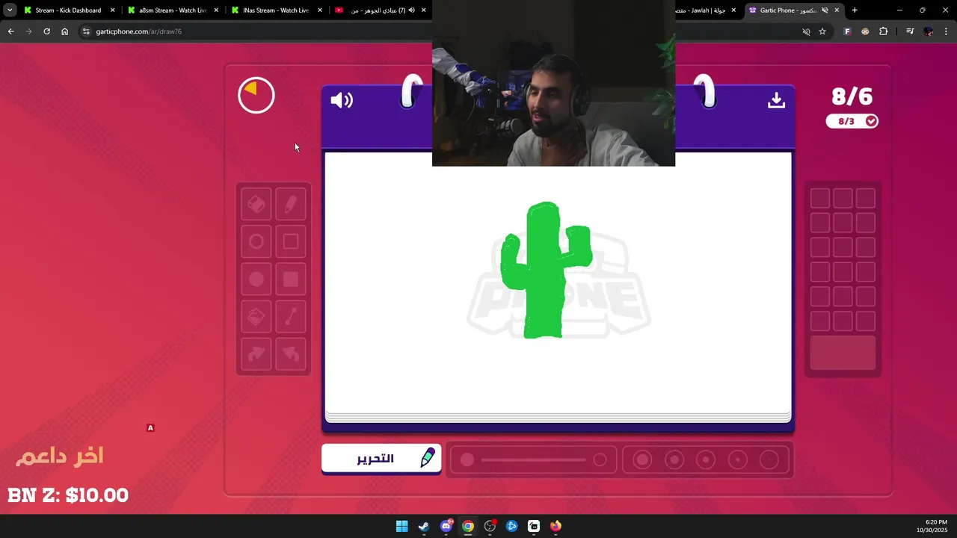Select the filled ellipse shape tool

pyautogui.click(x=256, y=279)
